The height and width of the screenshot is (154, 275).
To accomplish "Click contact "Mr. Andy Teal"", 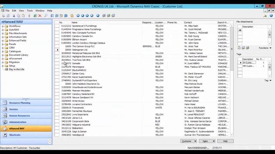I will pyautogui.click(x=191, y=47).
